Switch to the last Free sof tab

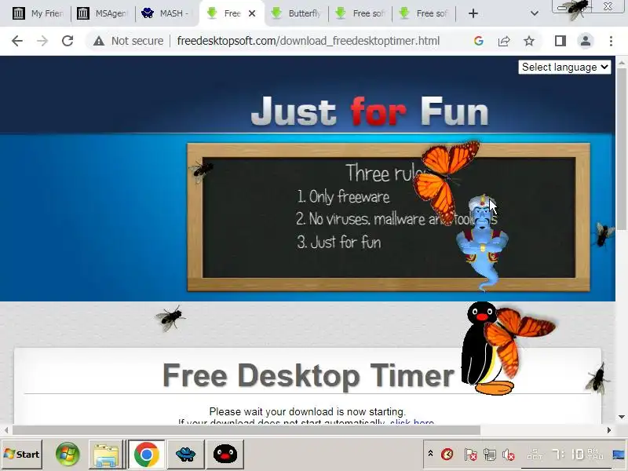425,13
